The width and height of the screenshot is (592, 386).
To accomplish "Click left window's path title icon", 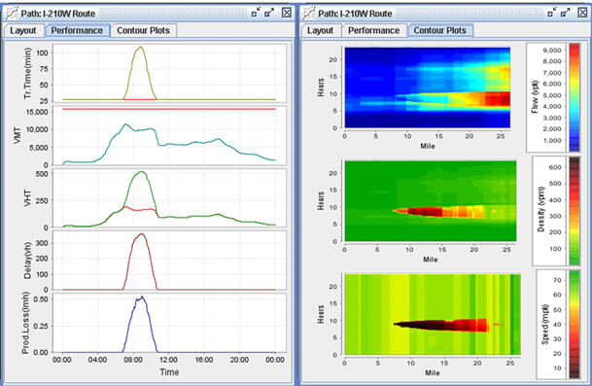I will 12,14.
